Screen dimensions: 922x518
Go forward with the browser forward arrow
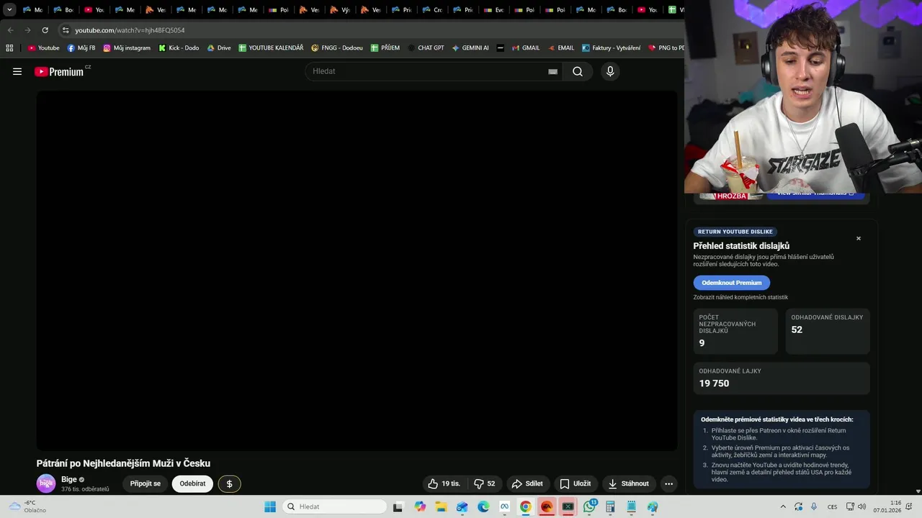pos(27,30)
